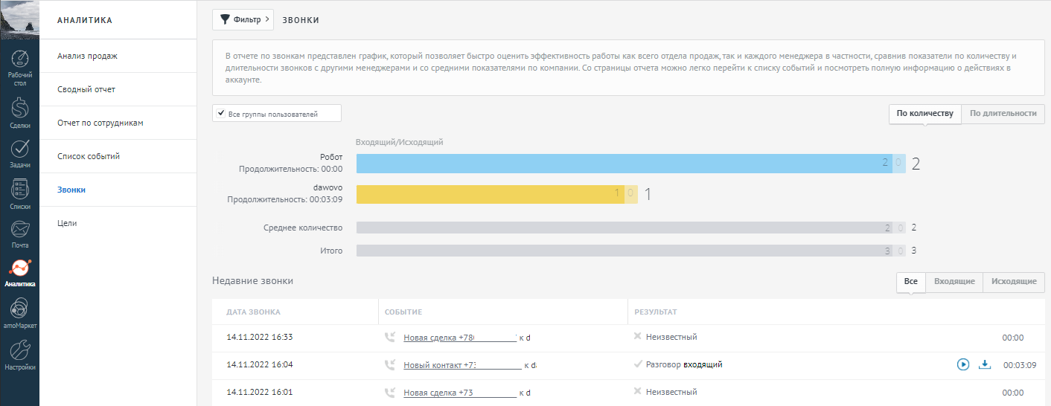
Task: Expand the Фильтр panel
Action: pyautogui.click(x=243, y=20)
